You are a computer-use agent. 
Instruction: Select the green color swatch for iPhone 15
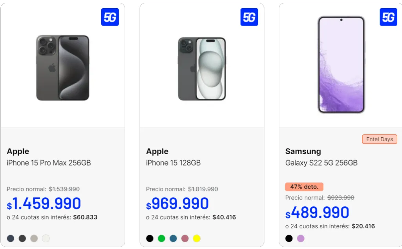(161, 238)
